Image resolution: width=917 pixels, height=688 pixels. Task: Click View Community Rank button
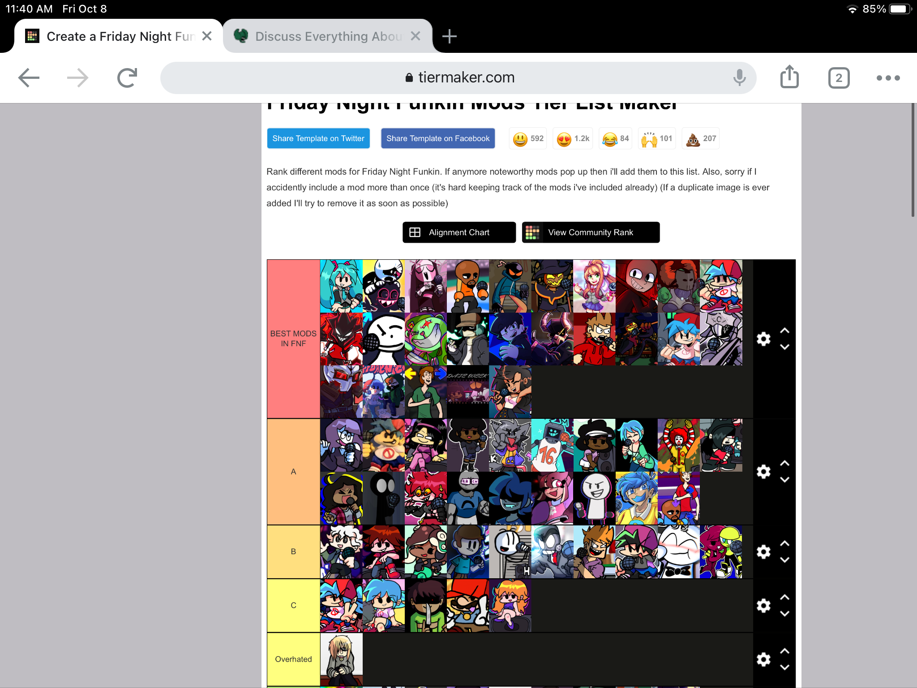tap(591, 232)
